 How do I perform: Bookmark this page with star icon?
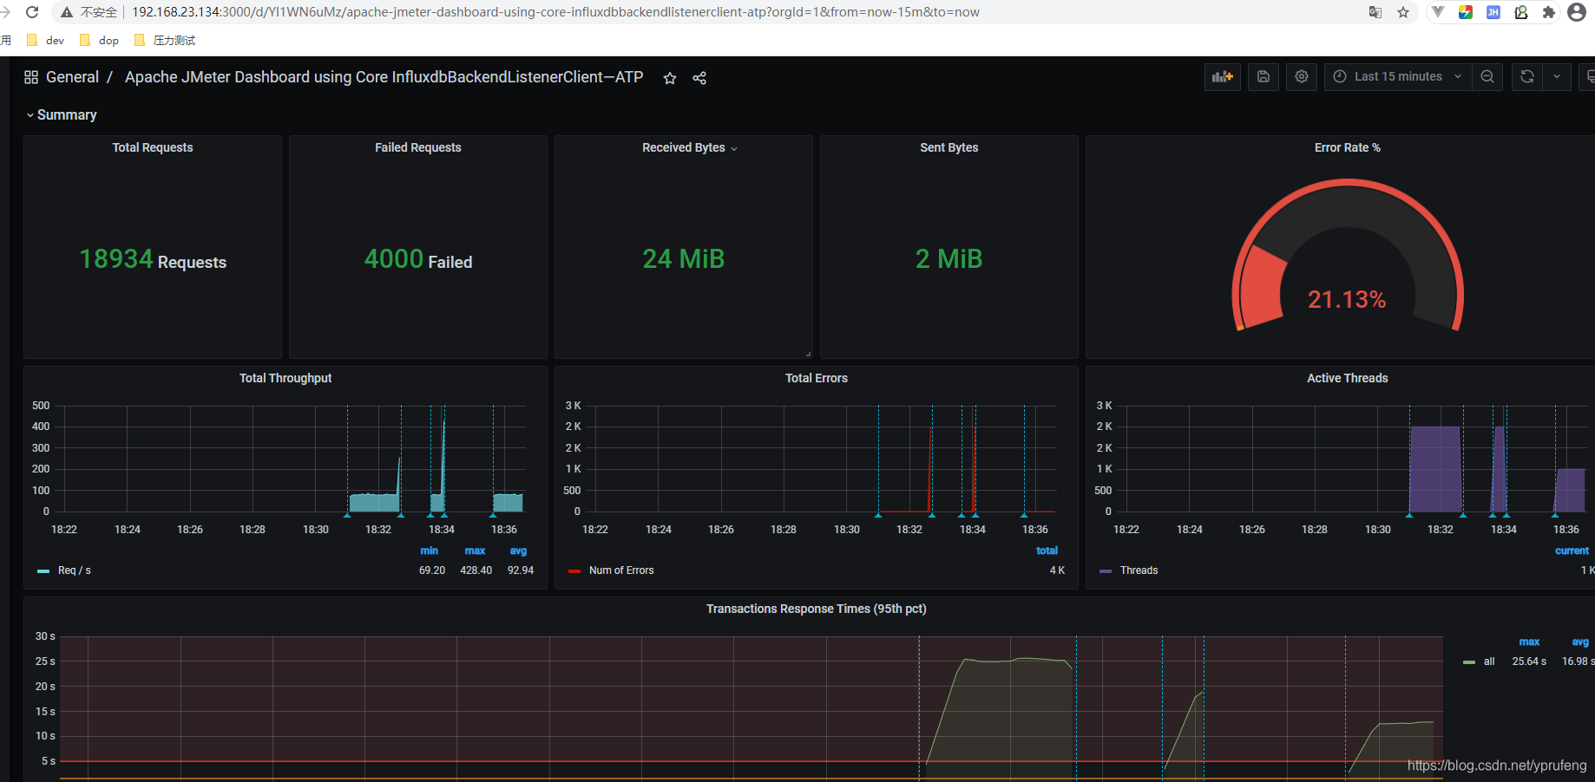(x=1403, y=12)
